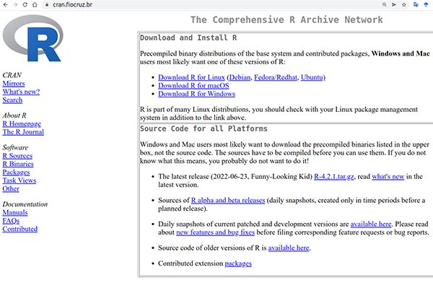Open the R Homepage link
This screenshot has height=288, width=433.
[22, 123]
